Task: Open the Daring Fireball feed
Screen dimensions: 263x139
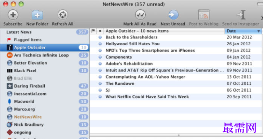Action: [x=45, y=86]
